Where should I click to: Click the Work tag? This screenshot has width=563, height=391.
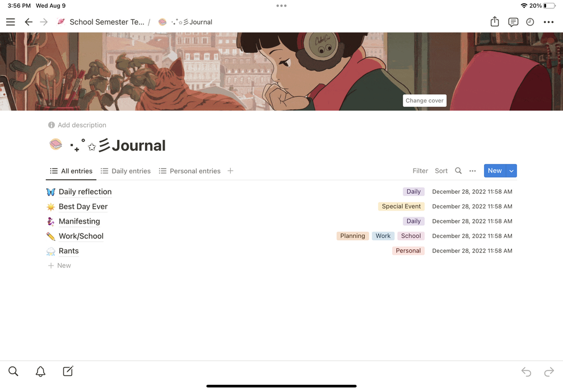[x=383, y=236]
